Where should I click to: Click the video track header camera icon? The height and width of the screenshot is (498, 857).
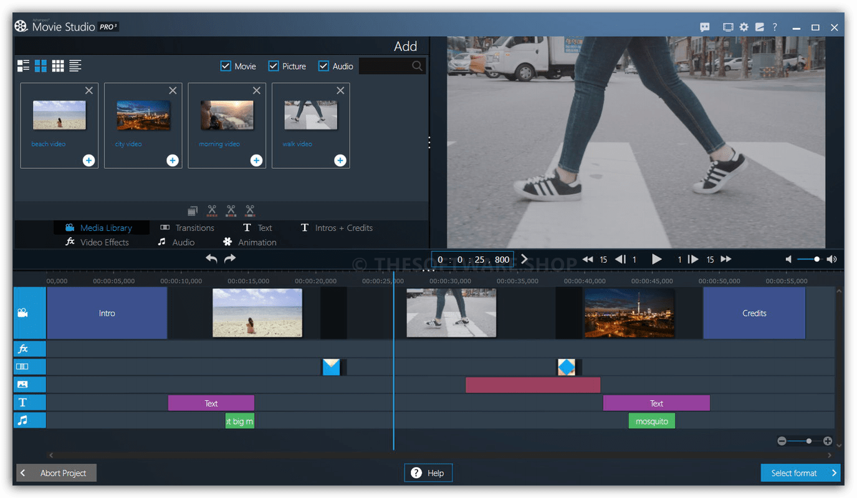[x=29, y=312]
